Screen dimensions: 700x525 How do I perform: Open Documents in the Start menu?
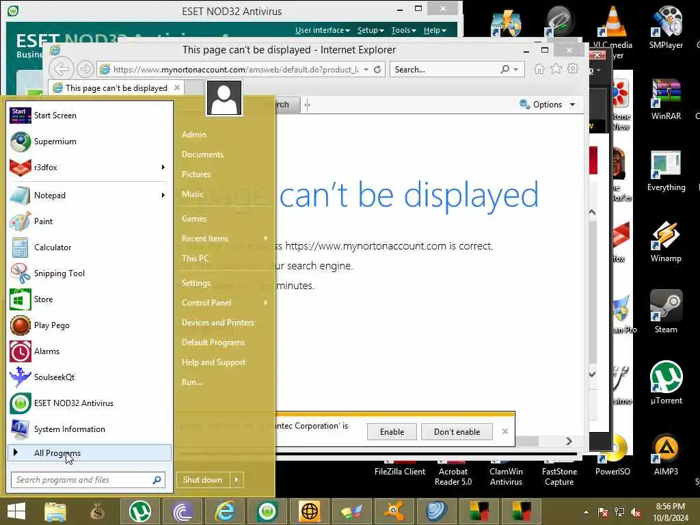point(202,154)
